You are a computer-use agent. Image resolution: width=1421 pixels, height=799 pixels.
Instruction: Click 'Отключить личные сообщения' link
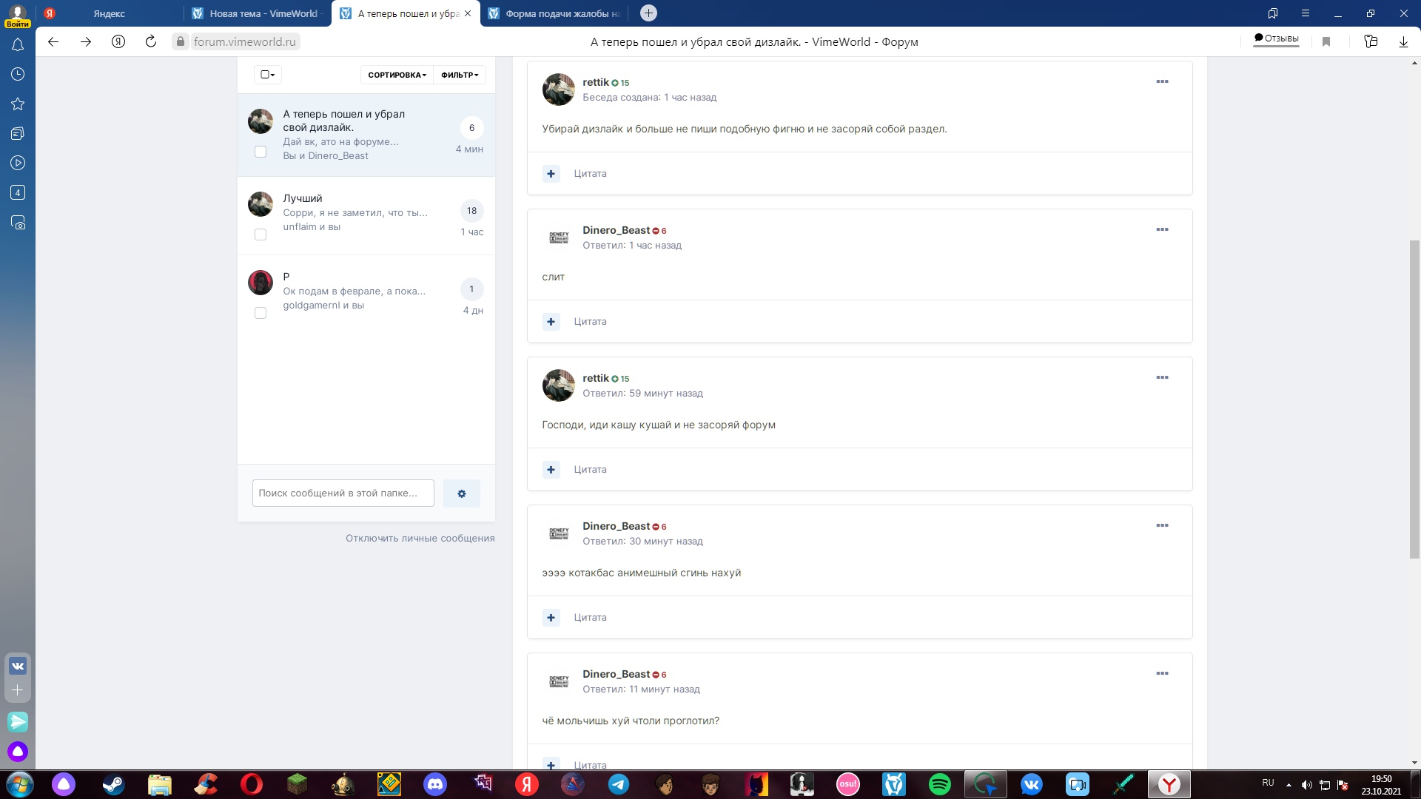pos(420,538)
